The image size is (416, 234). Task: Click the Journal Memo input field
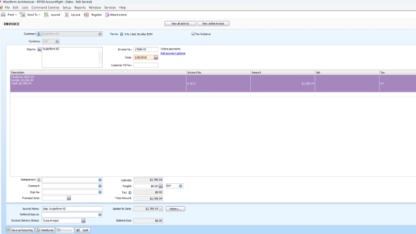72,209
